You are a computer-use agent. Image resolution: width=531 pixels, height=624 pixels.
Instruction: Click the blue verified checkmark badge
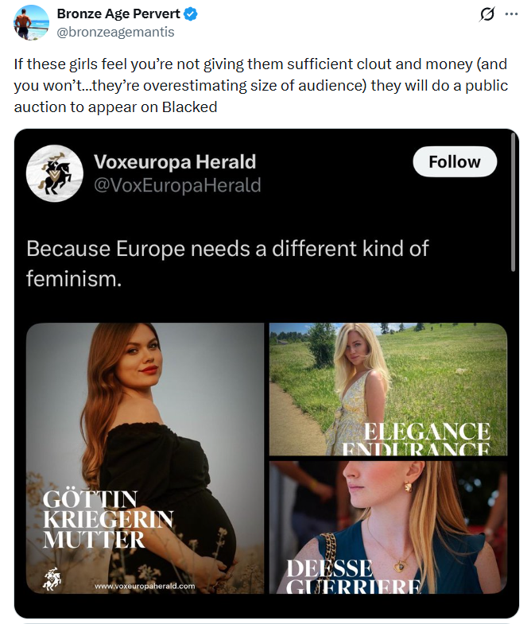[191, 14]
